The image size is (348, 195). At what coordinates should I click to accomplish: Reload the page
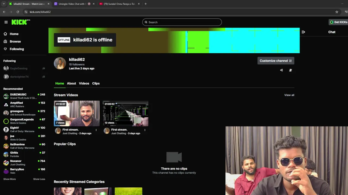[18, 12]
